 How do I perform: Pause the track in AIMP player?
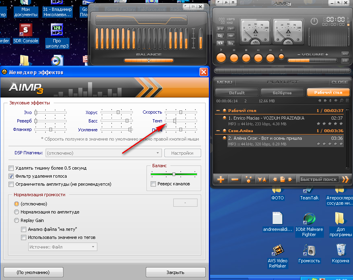point(234,58)
